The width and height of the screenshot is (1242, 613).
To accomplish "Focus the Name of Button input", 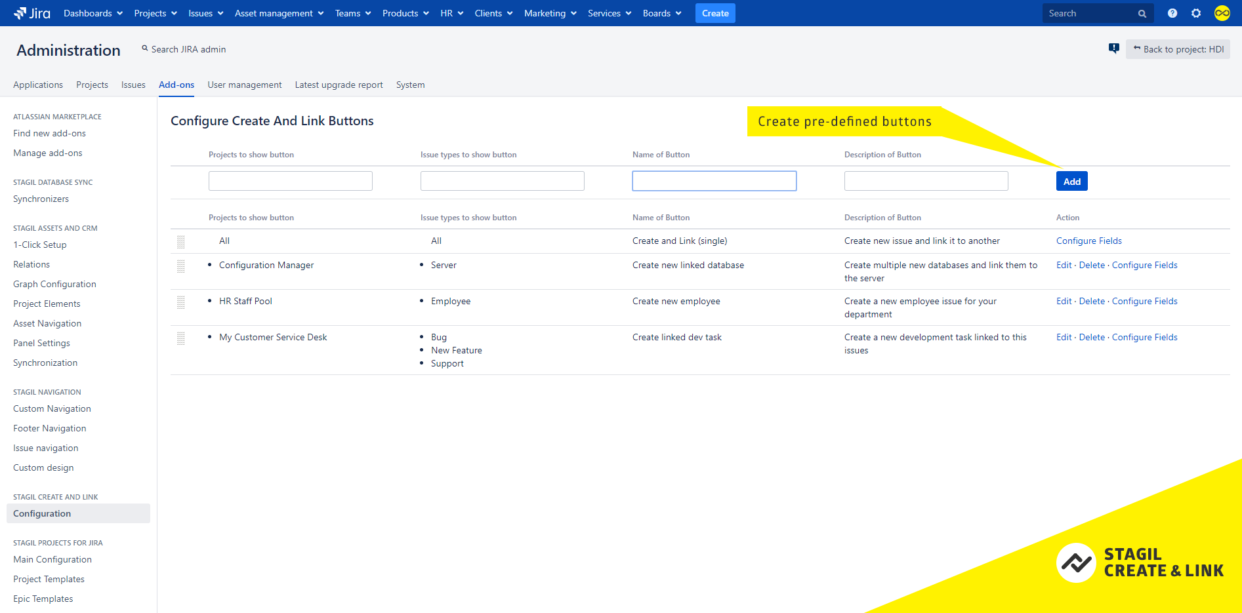I will click(714, 181).
